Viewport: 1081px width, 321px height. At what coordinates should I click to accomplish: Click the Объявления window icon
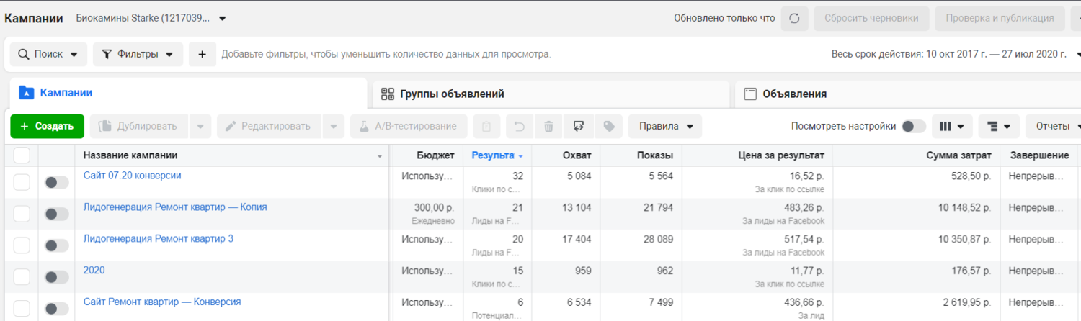[x=750, y=94]
